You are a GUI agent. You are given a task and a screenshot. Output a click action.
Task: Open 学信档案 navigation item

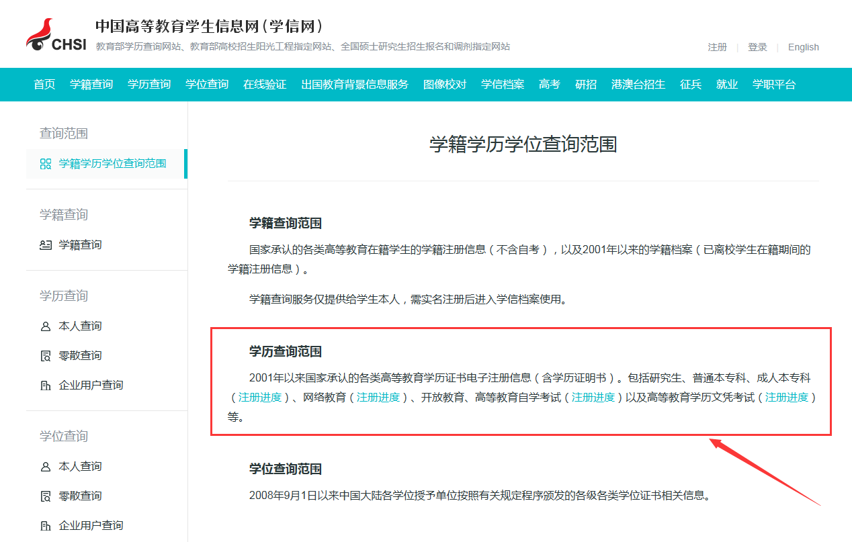[503, 85]
